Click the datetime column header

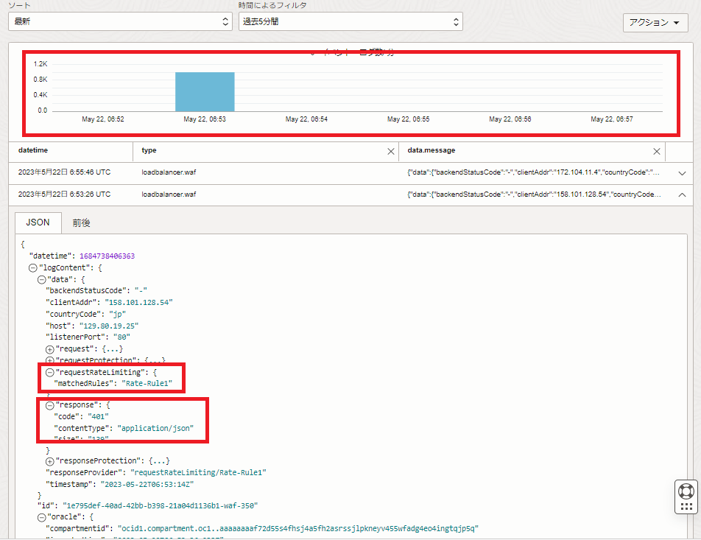coord(33,150)
